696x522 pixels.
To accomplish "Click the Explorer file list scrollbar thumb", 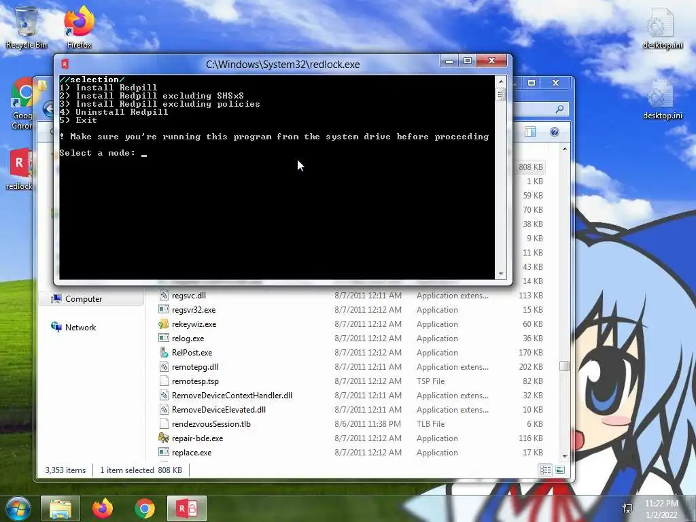I will click(565, 366).
